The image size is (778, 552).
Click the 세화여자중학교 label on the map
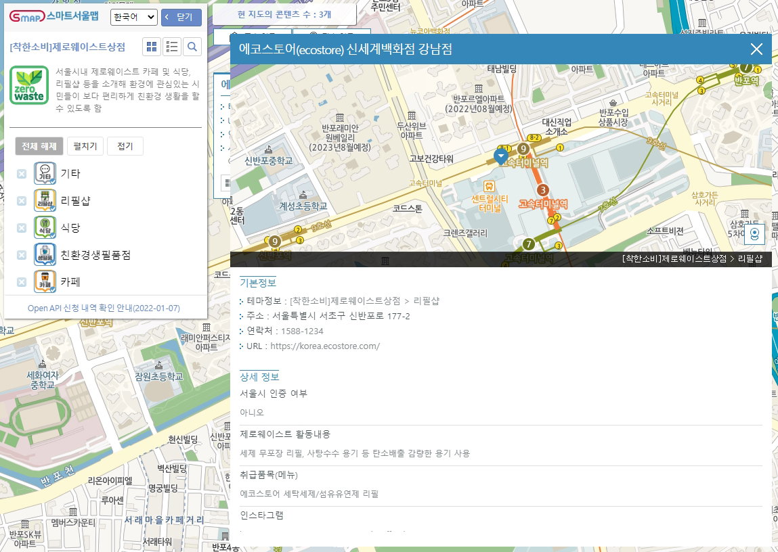(x=43, y=380)
